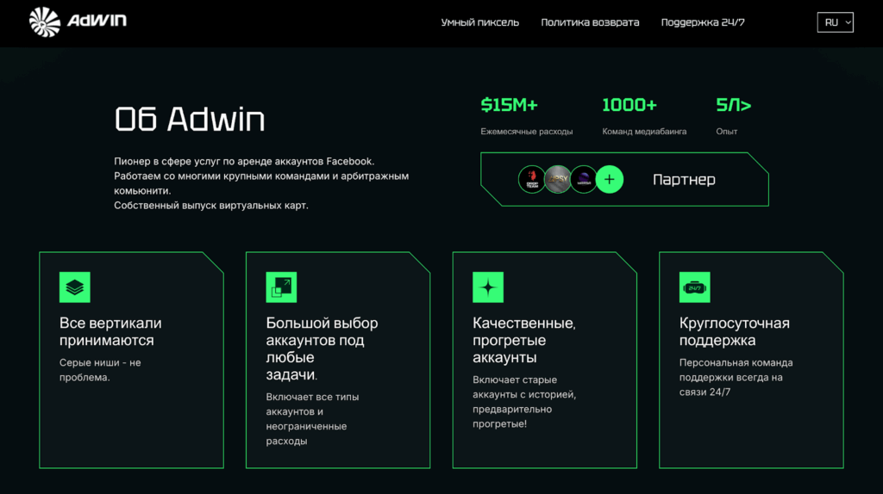Select the Качественные, прогретые аккаунты heading
Screen dimensions: 883x494
coord(524,340)
